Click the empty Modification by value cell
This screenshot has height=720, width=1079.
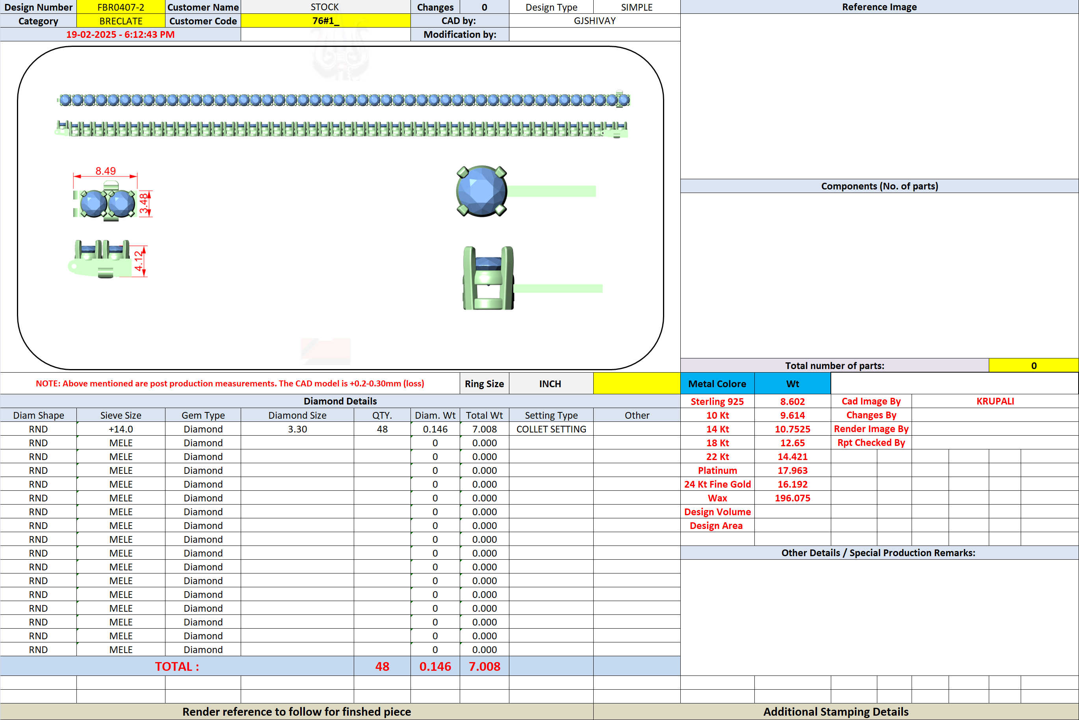click(594, 34)
